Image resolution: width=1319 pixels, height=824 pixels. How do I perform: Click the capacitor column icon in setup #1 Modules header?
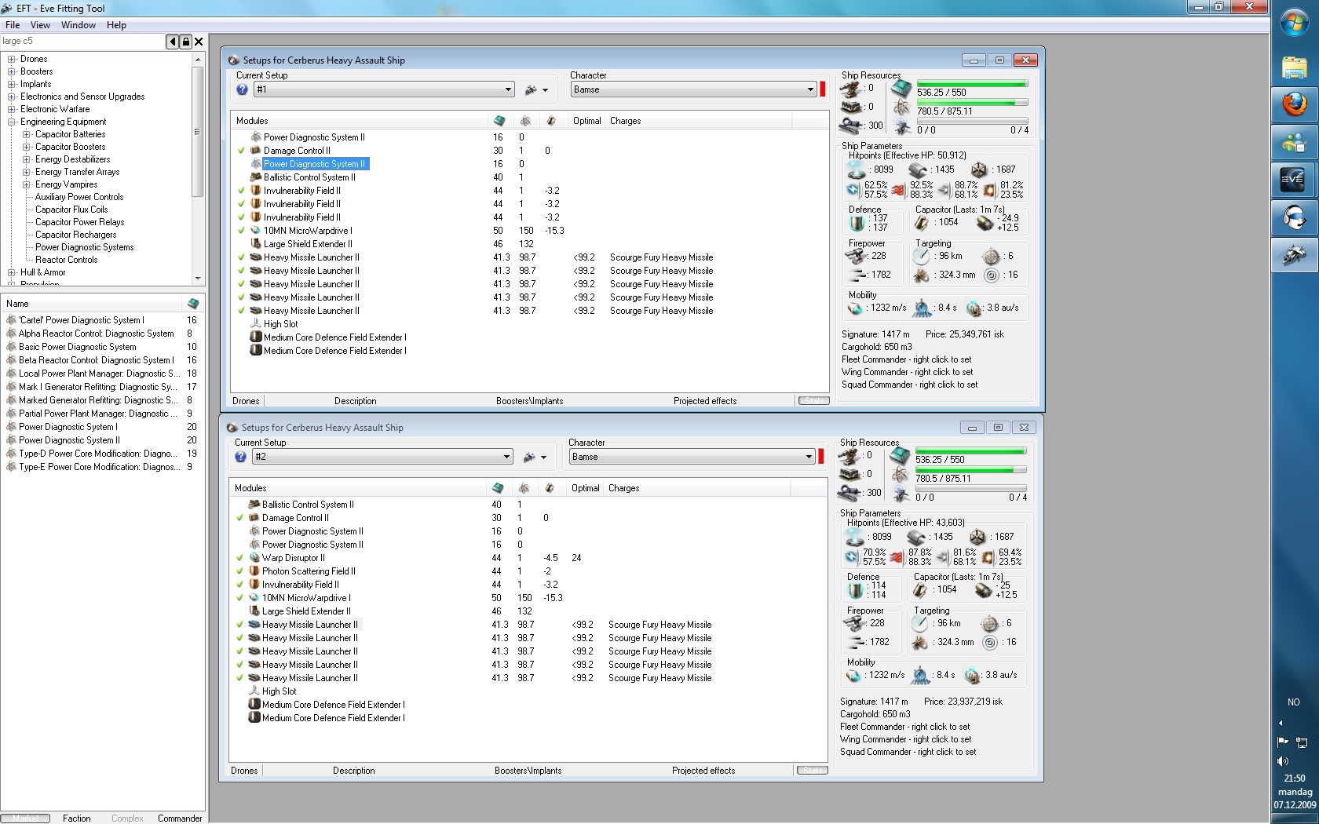551,121
